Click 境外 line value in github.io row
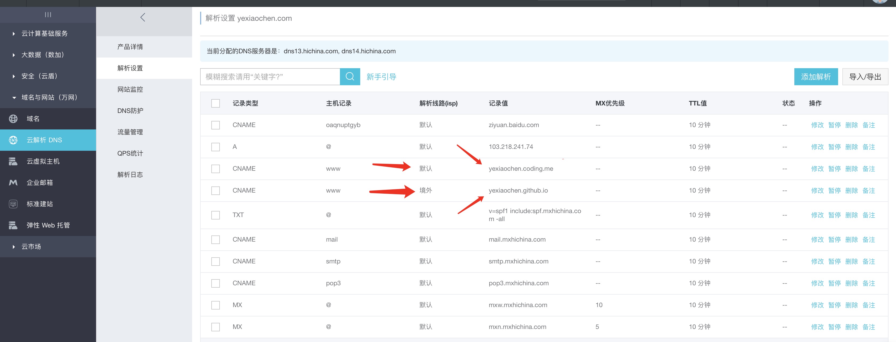896x342 pixels. (426, 190)
